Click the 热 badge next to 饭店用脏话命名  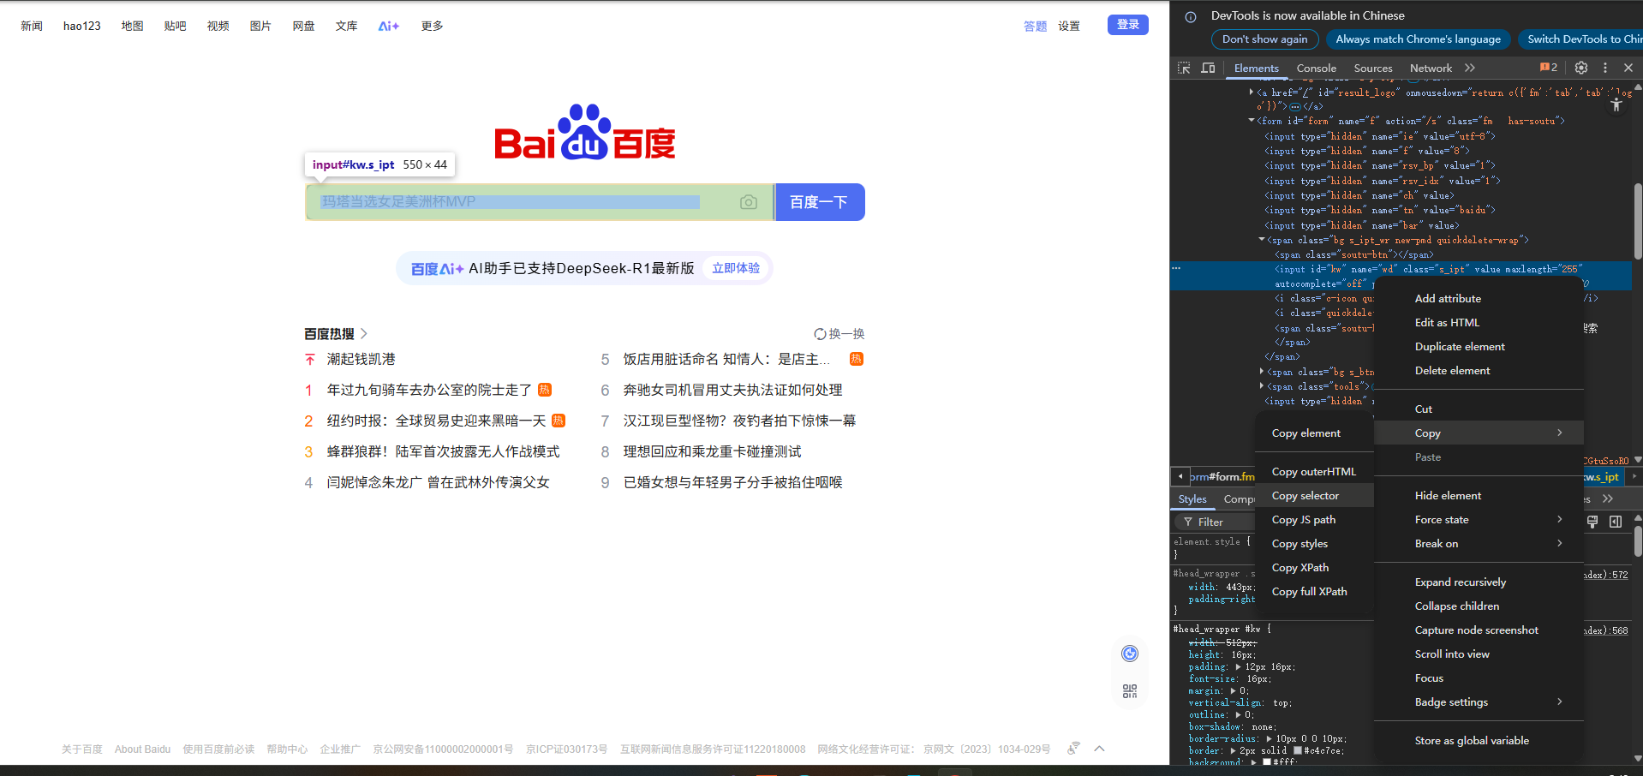pyautogui.click(x=857, y=359)
